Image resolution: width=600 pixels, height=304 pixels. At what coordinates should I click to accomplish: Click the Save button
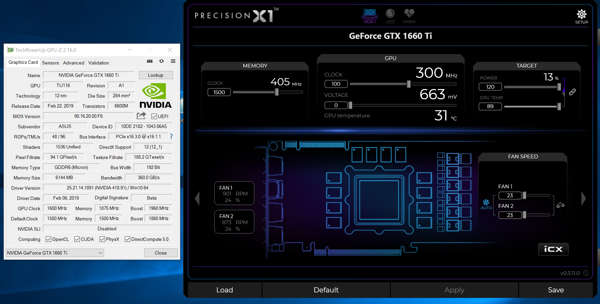tap(556, 290)
